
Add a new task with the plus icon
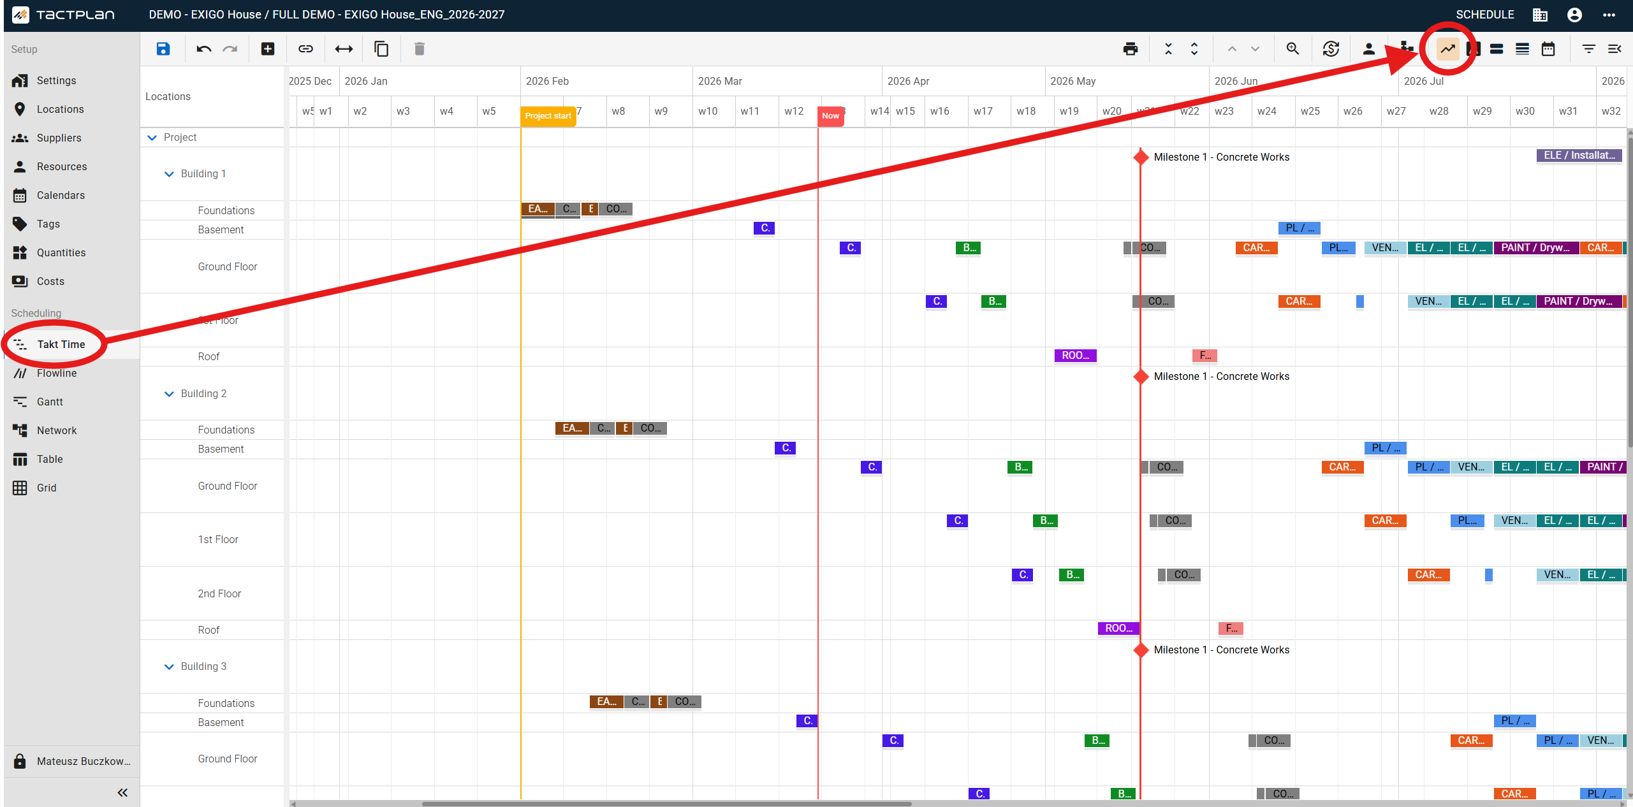(x=268, y=49)
